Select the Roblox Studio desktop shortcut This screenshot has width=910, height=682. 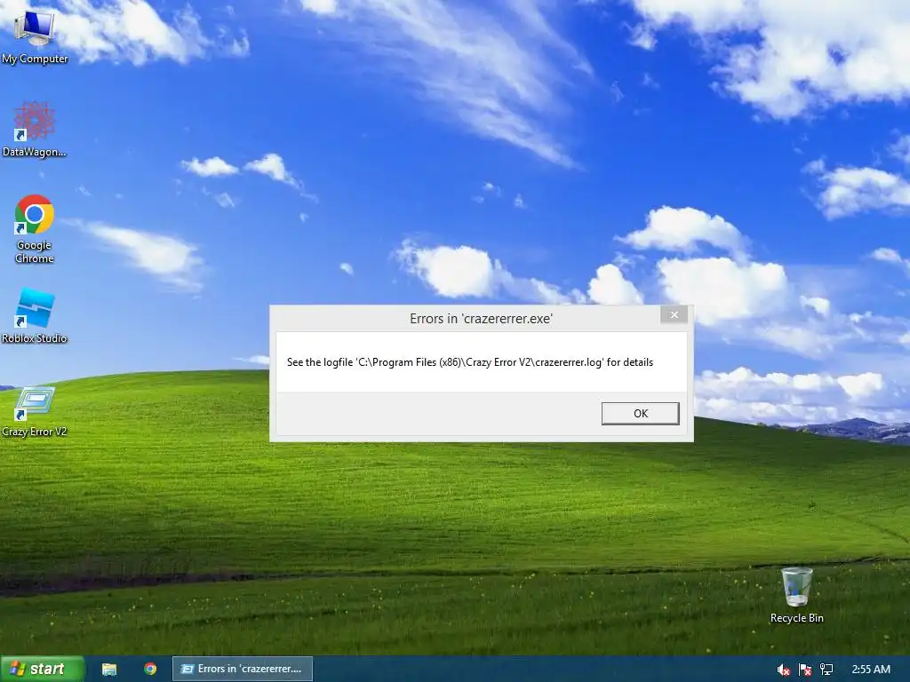(x=35, y=315)
